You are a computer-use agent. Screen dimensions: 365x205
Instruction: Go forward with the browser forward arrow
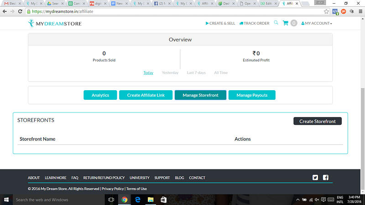coord(12,11)
